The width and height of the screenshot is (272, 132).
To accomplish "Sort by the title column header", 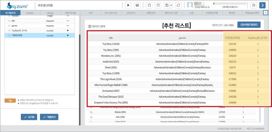I will tap(111, 38).
